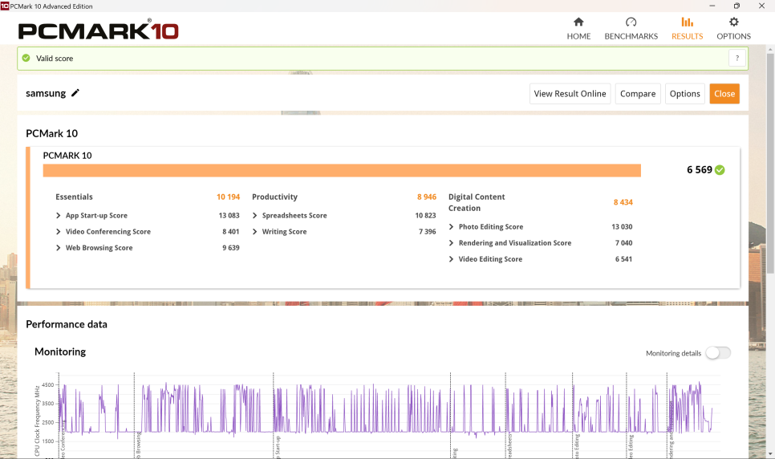Click the value 6 541
Image resolution: width=775 pixels, height=459 pixels.
coord(623,258)
